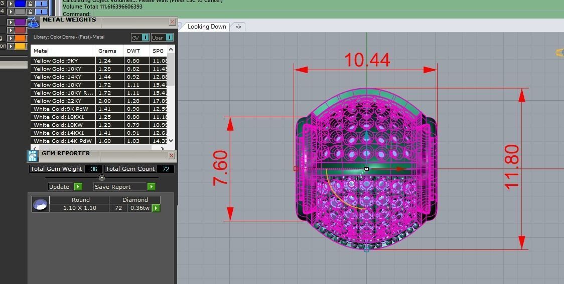
Task: Click the 11.80 dimension text in the viewport
Action: (511, 167)
